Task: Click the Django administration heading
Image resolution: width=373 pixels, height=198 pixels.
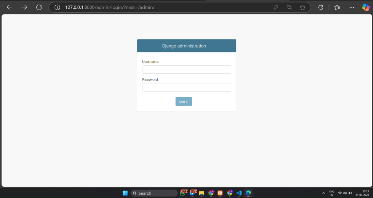Action: click(x=184, y=46)
